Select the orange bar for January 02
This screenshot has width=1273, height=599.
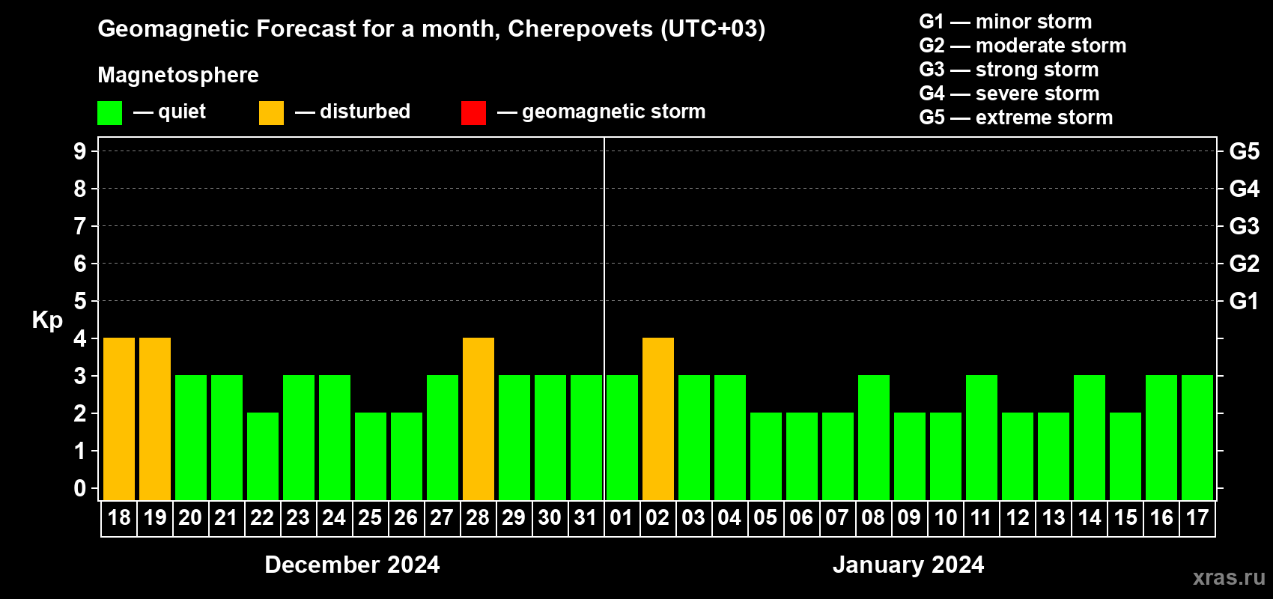click(658, 419)
